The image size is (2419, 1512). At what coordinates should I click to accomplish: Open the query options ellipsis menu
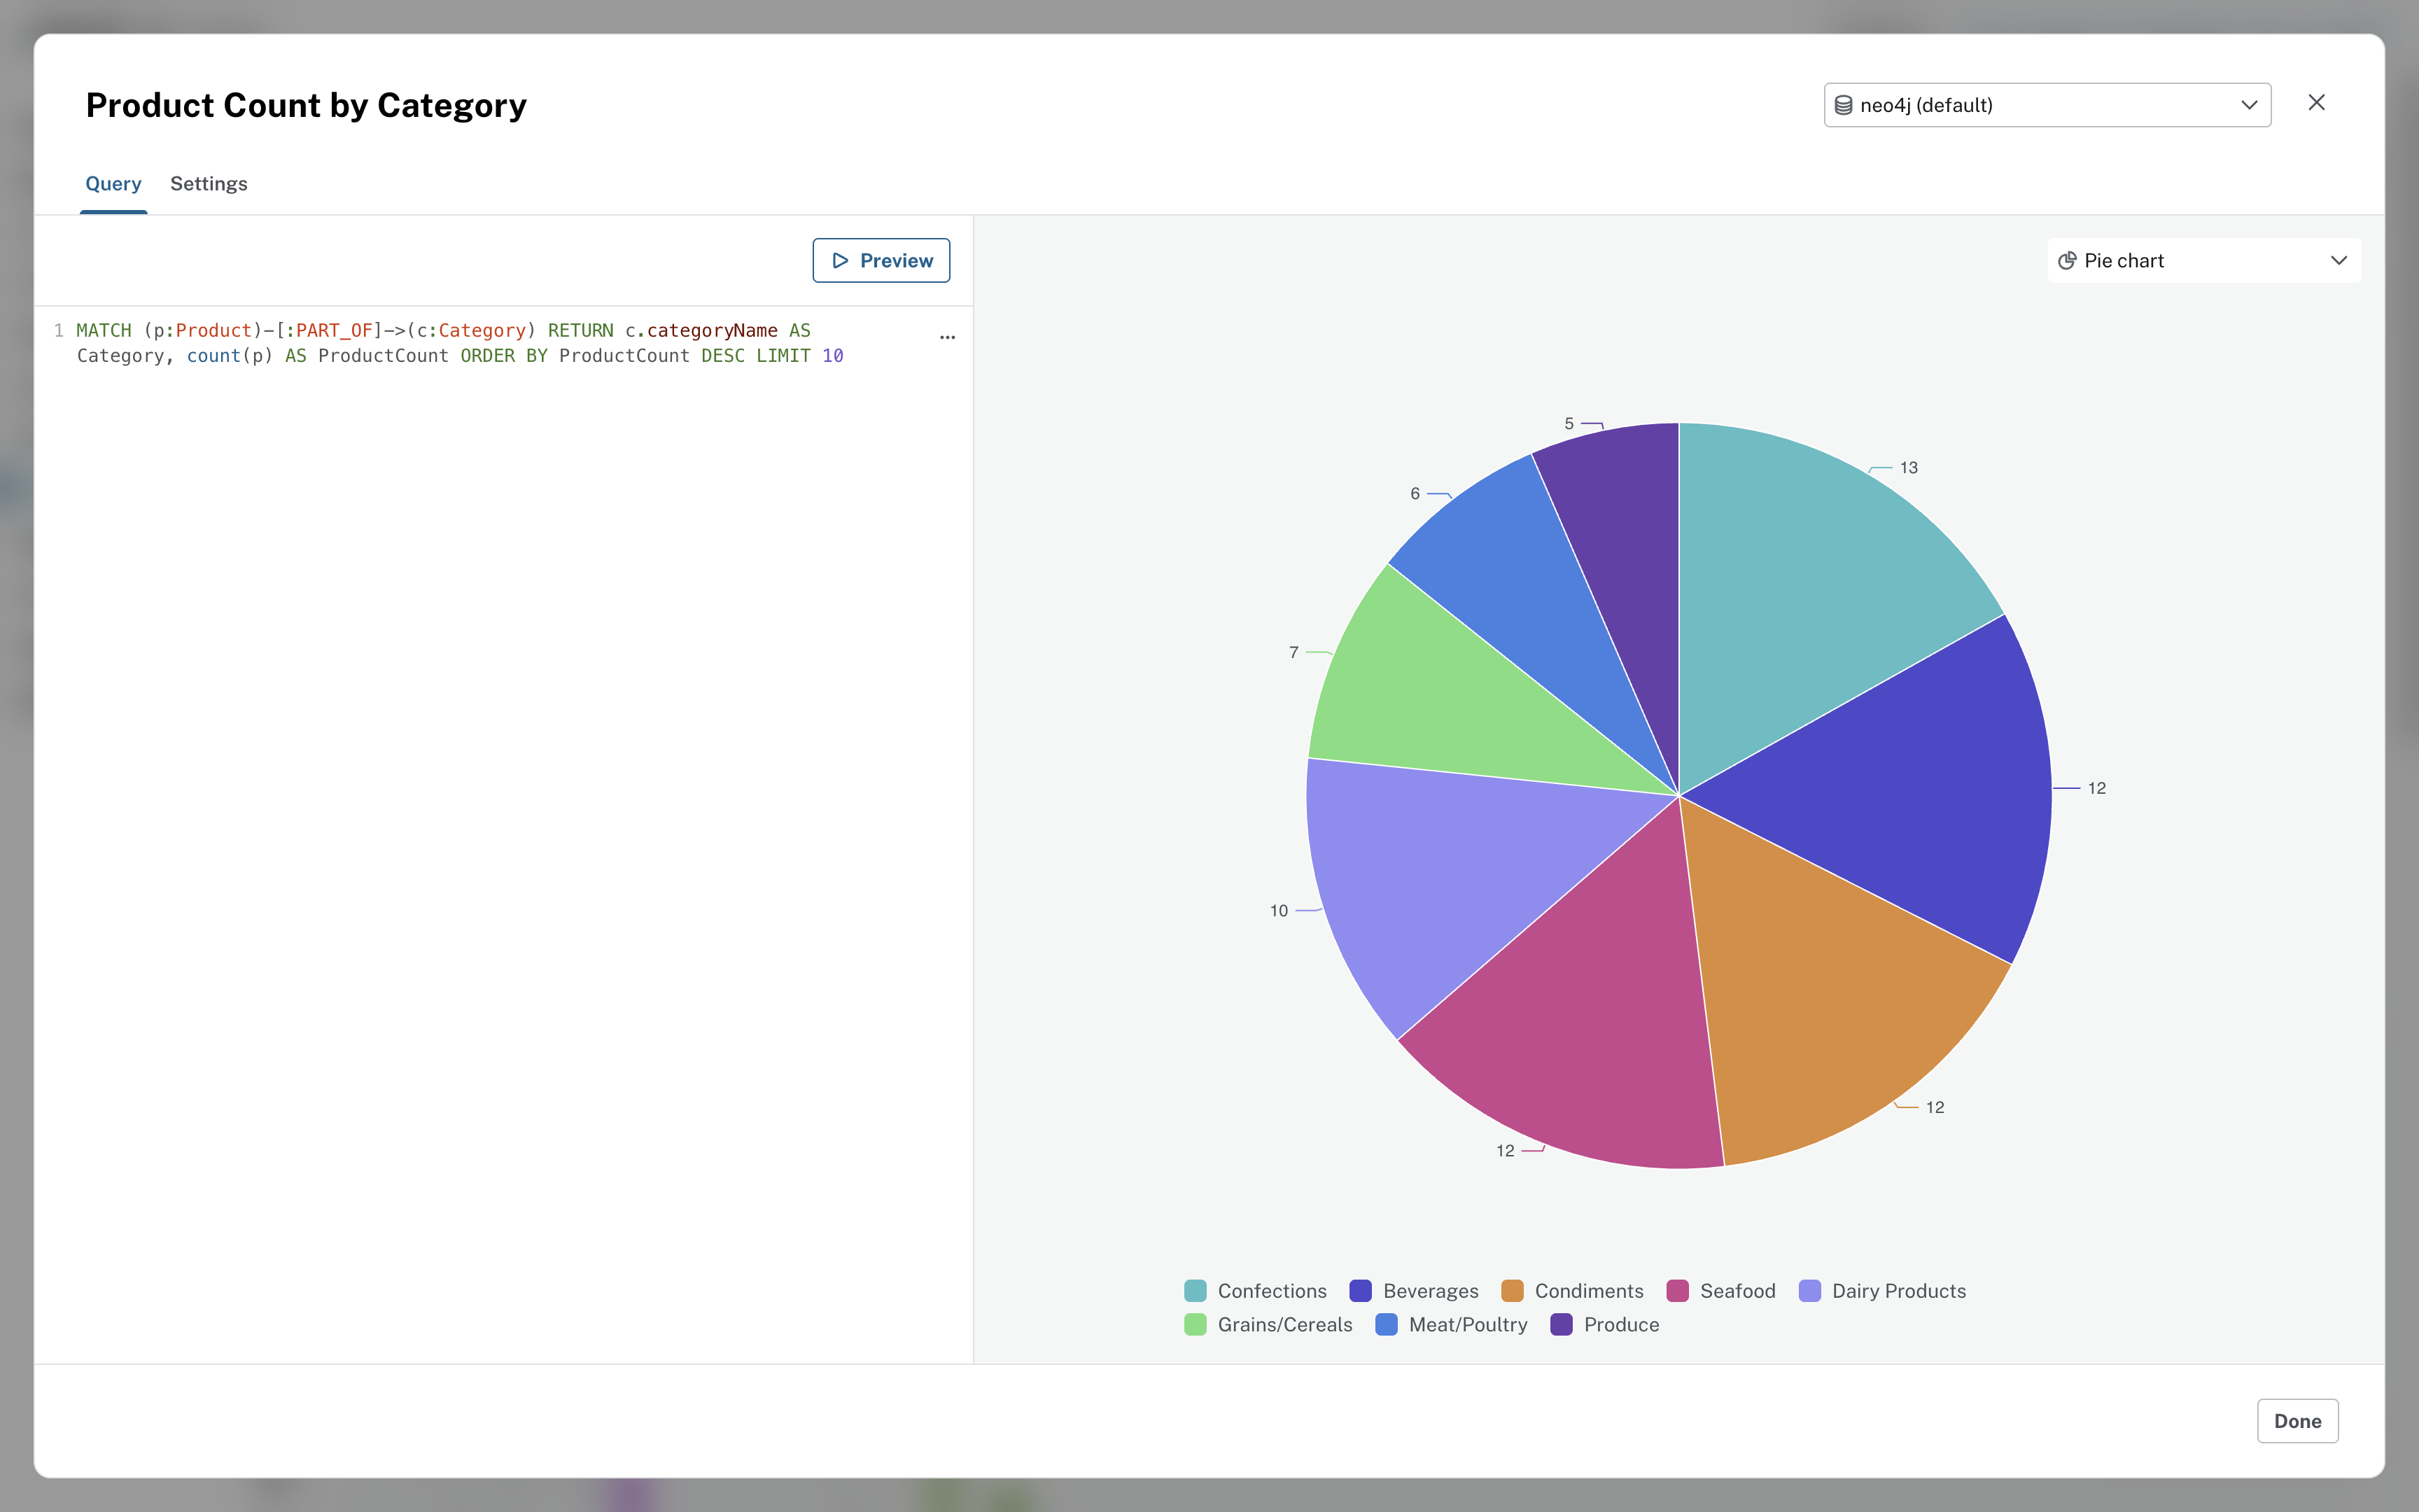(946, 337)
